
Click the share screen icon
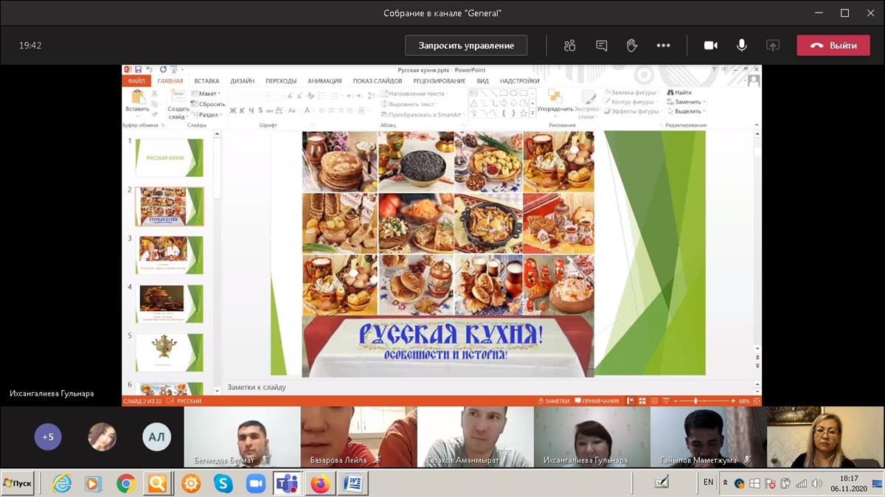(x=773, y=46)
